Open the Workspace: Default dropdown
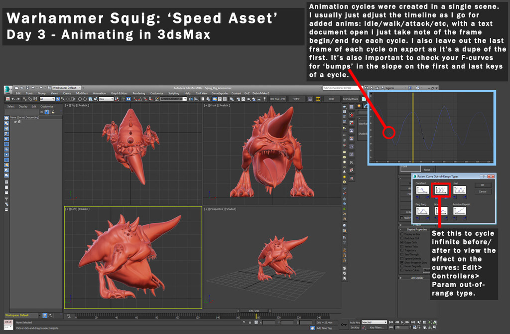The height and width of the screenshot is (334, 510). (67, 88)
